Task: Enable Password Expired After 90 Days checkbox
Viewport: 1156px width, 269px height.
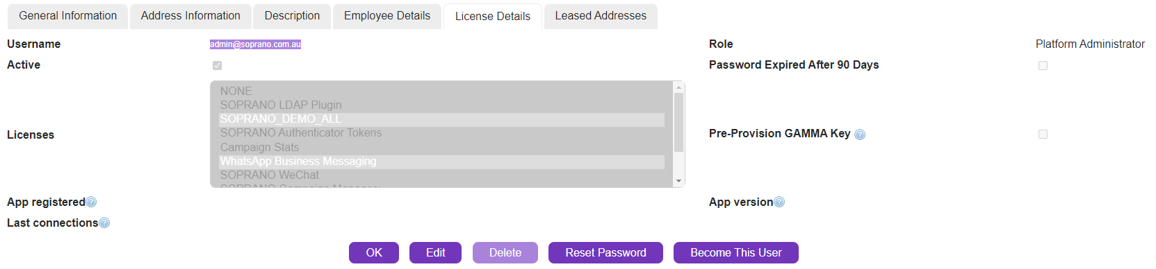Action: click(1043, 65)
